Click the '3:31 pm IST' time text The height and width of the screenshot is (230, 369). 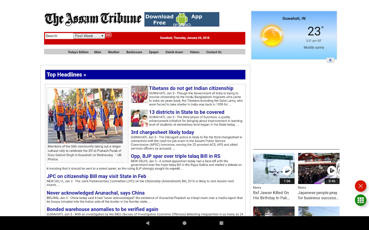pyautogui.click(x=314, y=41)
